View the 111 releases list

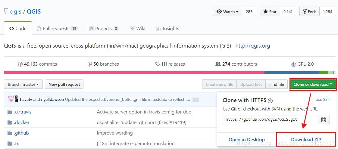[170, 64]
